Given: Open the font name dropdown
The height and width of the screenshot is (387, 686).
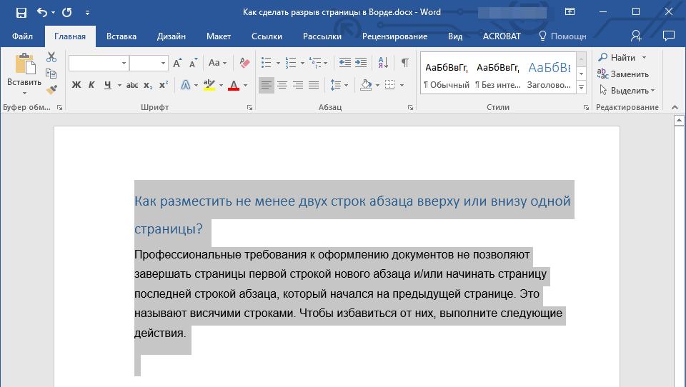Looking at the screenshot, I should point(124,64).
